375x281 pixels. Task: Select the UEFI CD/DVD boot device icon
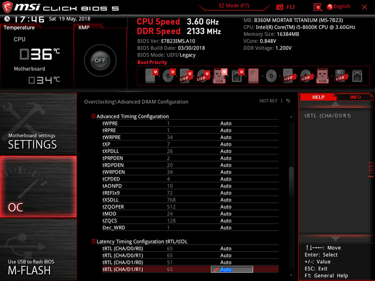169,76
